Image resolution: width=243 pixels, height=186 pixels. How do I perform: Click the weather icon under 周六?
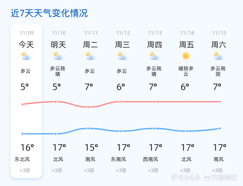[x=218, y=56]
